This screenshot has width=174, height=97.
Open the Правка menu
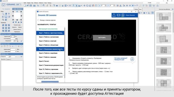pyautogui.click(x=29, y=3)
